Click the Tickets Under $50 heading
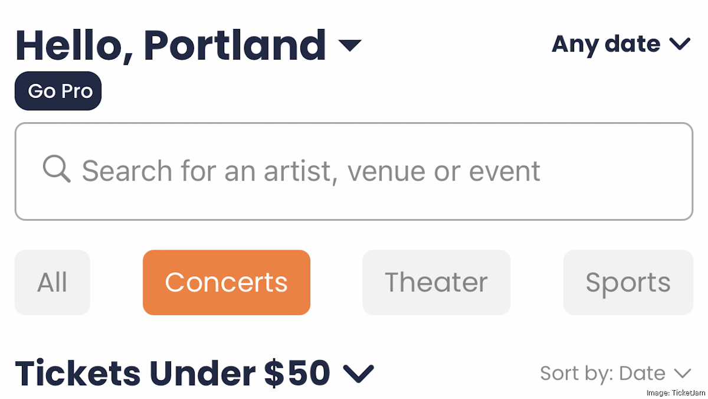 coord(173,372)
